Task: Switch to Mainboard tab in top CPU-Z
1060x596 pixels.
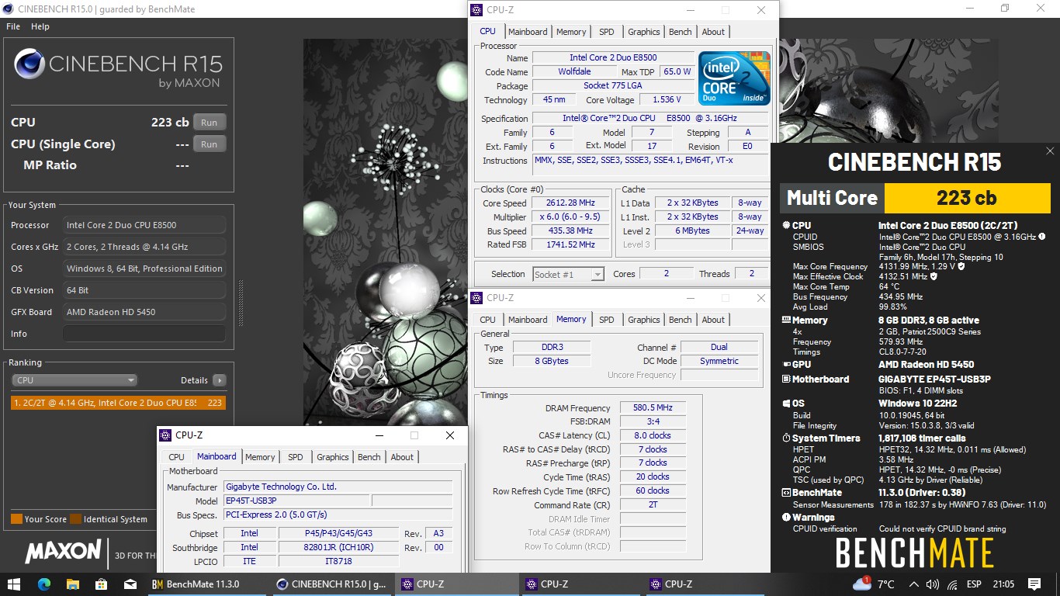Action: coord(528,32)
